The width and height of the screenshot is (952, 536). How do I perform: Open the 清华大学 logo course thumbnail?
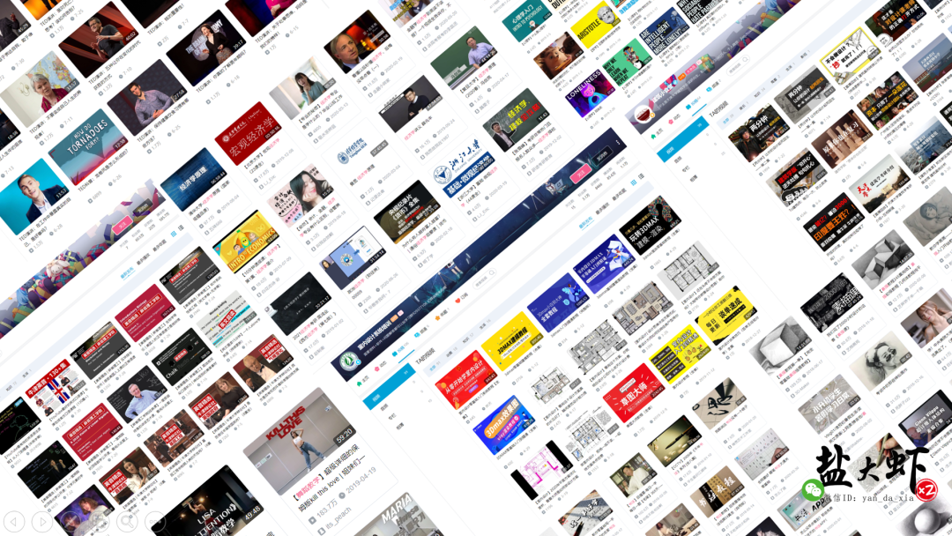click(355, 149)
